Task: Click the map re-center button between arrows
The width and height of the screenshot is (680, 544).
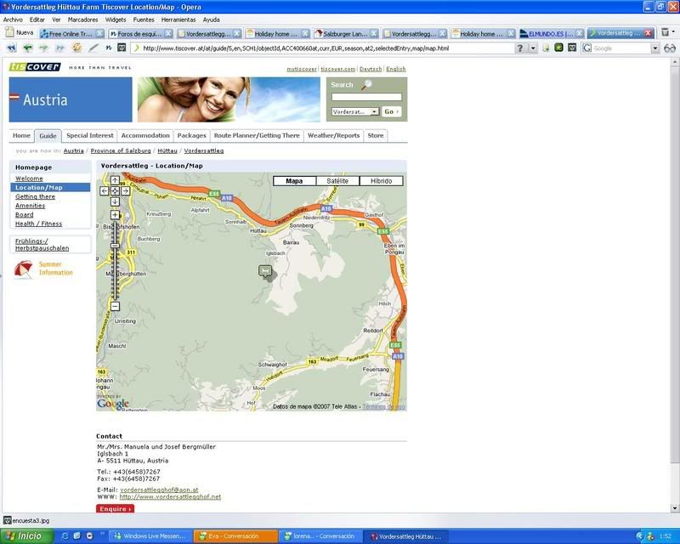Action: 115,191
